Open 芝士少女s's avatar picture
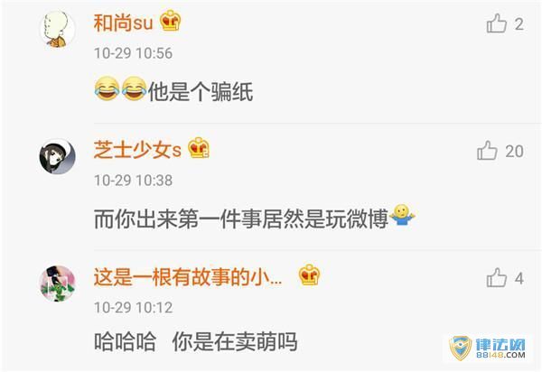 (x=58, y=156)
